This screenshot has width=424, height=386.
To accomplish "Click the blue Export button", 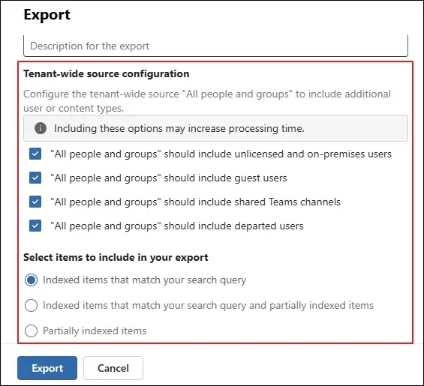I will (47, 368).
